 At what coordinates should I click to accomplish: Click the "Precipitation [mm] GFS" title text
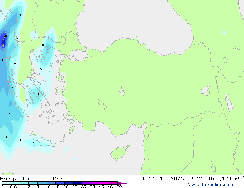click(x=31, y=179)
